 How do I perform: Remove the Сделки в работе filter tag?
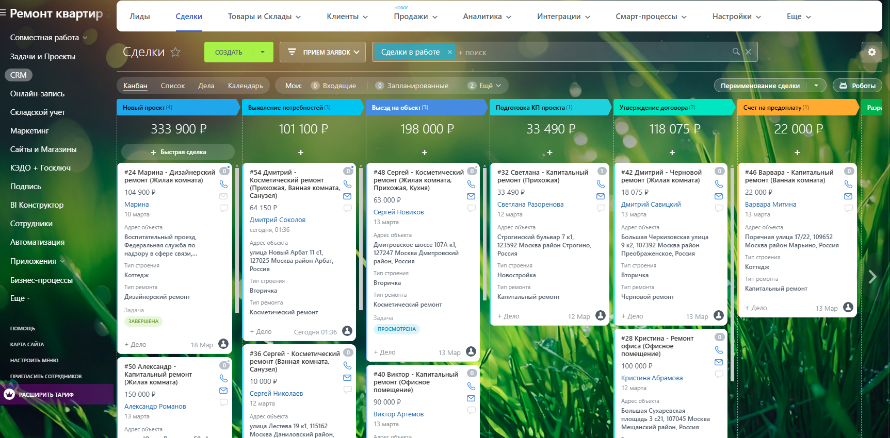[x=450, y=52]
